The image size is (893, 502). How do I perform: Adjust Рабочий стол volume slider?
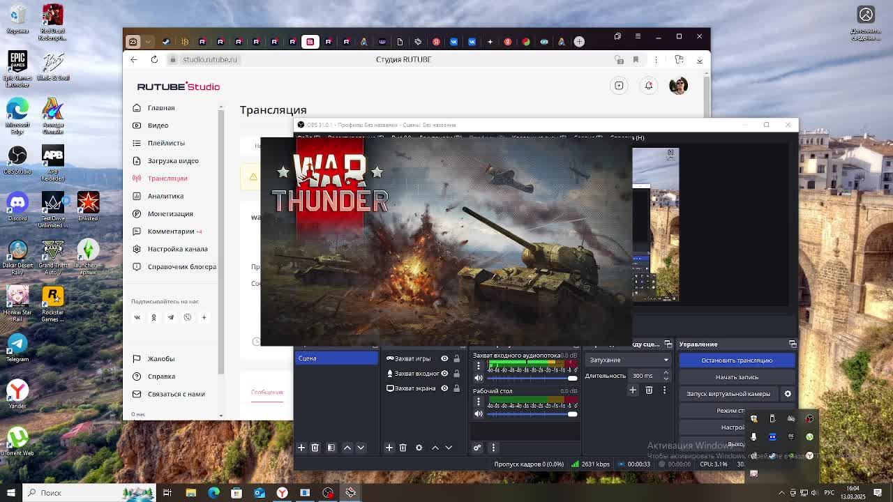(532, 414)
